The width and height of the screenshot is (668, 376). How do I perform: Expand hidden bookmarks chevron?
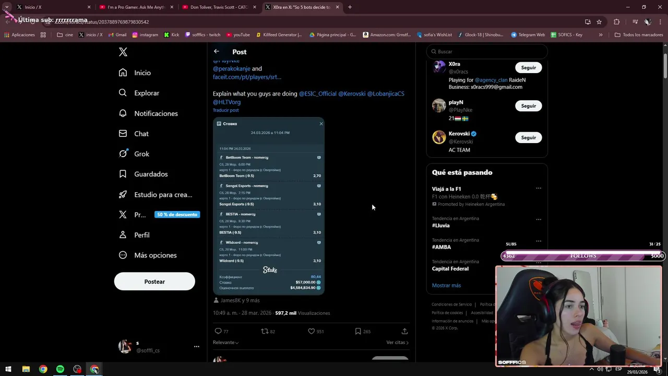(x=601, y=35)
